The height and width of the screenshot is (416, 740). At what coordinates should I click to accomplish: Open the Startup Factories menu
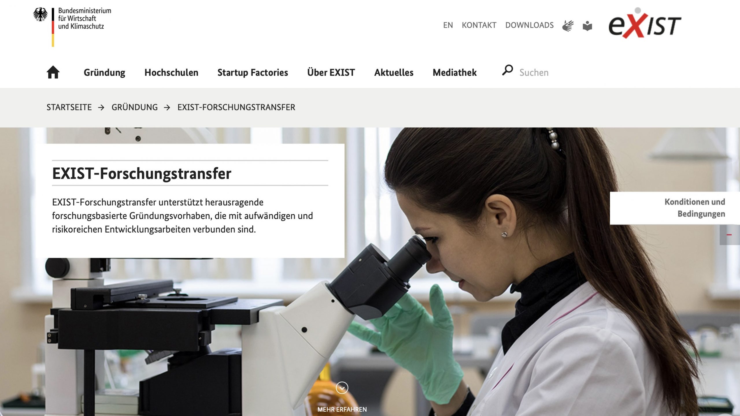pyautogui.click(x=253, y=73)
